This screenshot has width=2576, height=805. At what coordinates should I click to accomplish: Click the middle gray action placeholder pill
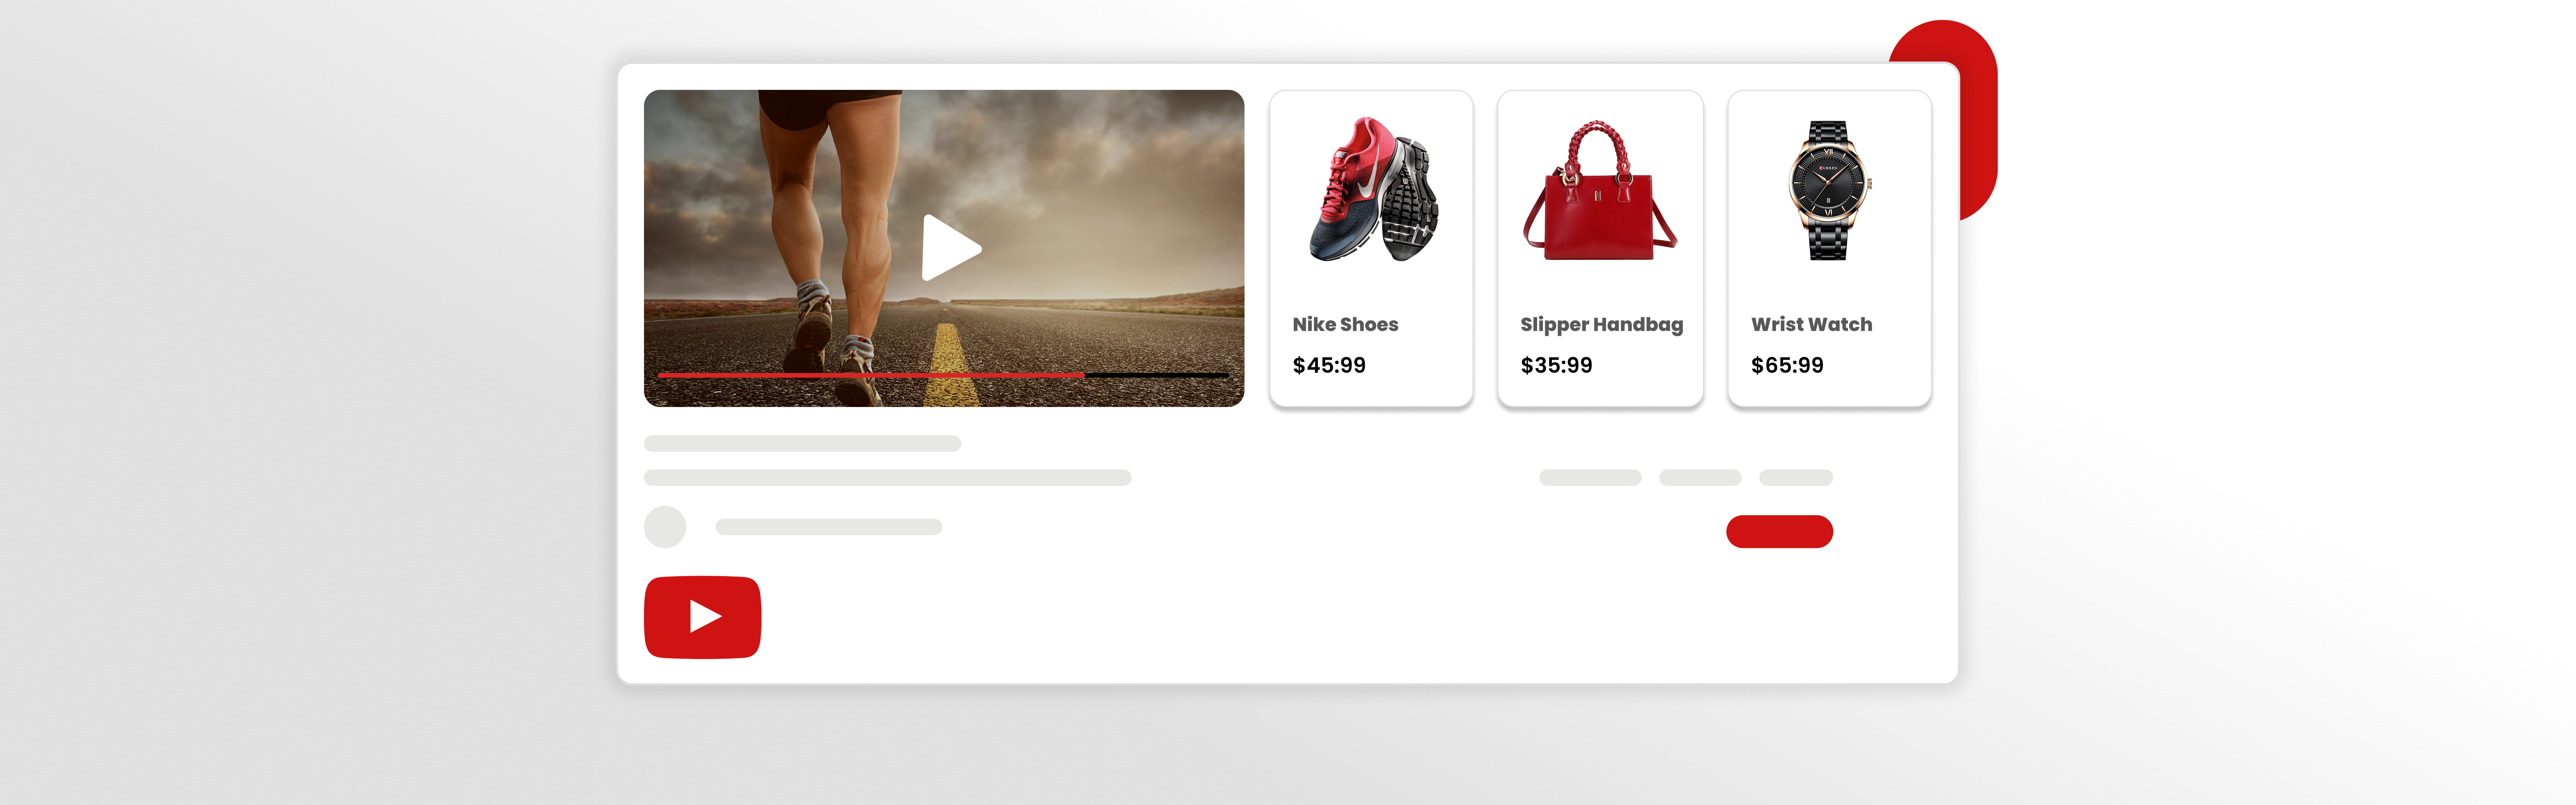click(1700, 478)
